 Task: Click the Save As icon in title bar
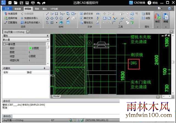[x=27, y=3]
